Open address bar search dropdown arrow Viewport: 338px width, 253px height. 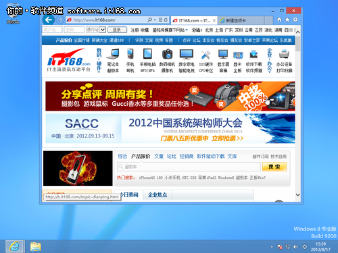pyautogui.click(x=155, y=20)
